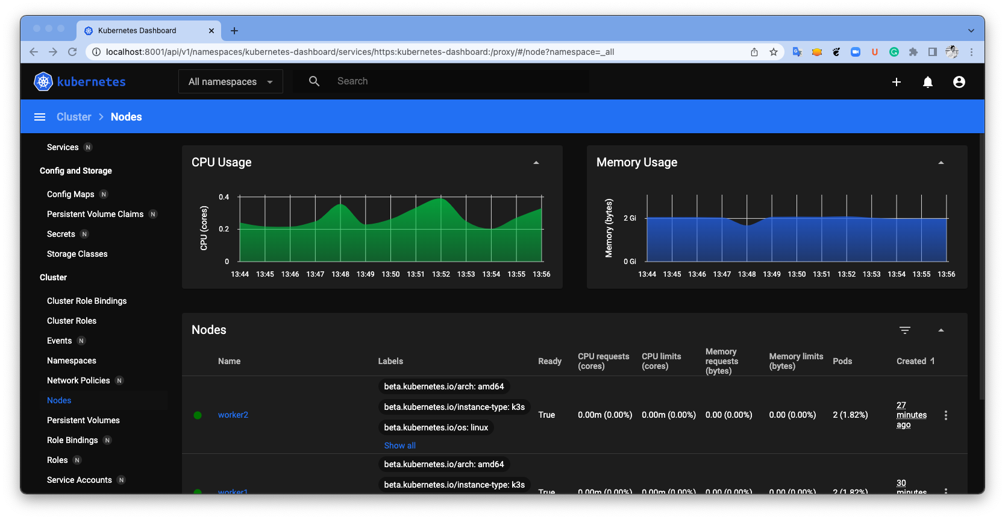Viewport: 1005px width, 519px height.
Task: Collapse the Memory Usage card
Action: [941, 163]
